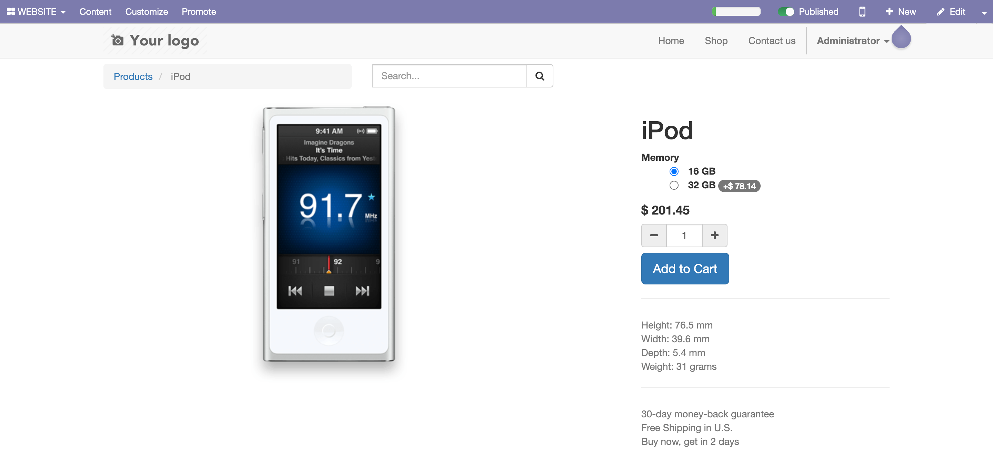
Task: Click 'Free Shipping in U.S.' text
Action: click(686, 428)
